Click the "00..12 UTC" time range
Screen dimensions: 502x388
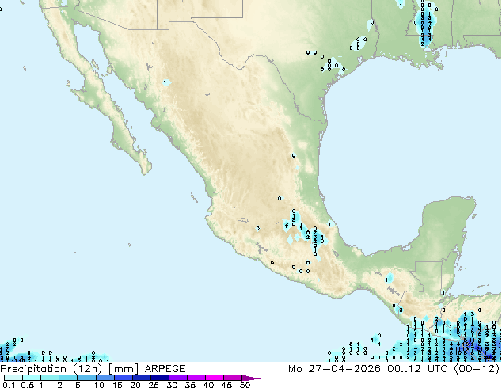pyautogui.click(x=417, y=369)
